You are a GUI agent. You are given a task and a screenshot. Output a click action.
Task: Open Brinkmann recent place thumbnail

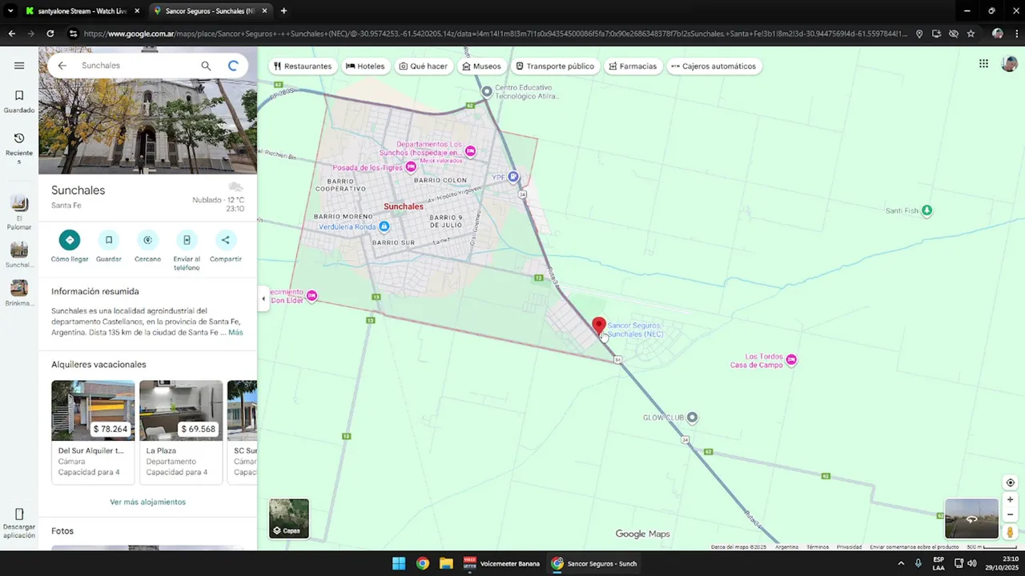19,293
